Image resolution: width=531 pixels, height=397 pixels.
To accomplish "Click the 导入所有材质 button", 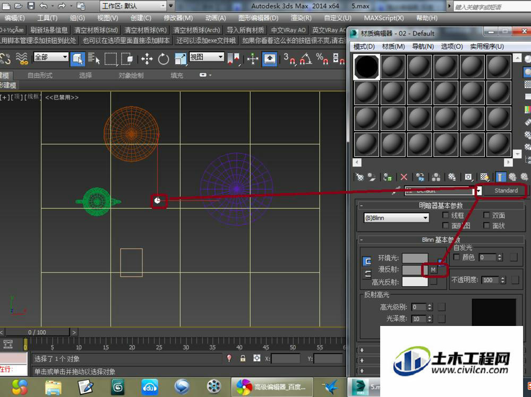I will [x=245, y=30].
